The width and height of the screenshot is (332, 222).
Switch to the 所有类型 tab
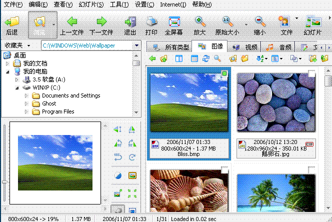pyautogui.click(x=169, y=47)
